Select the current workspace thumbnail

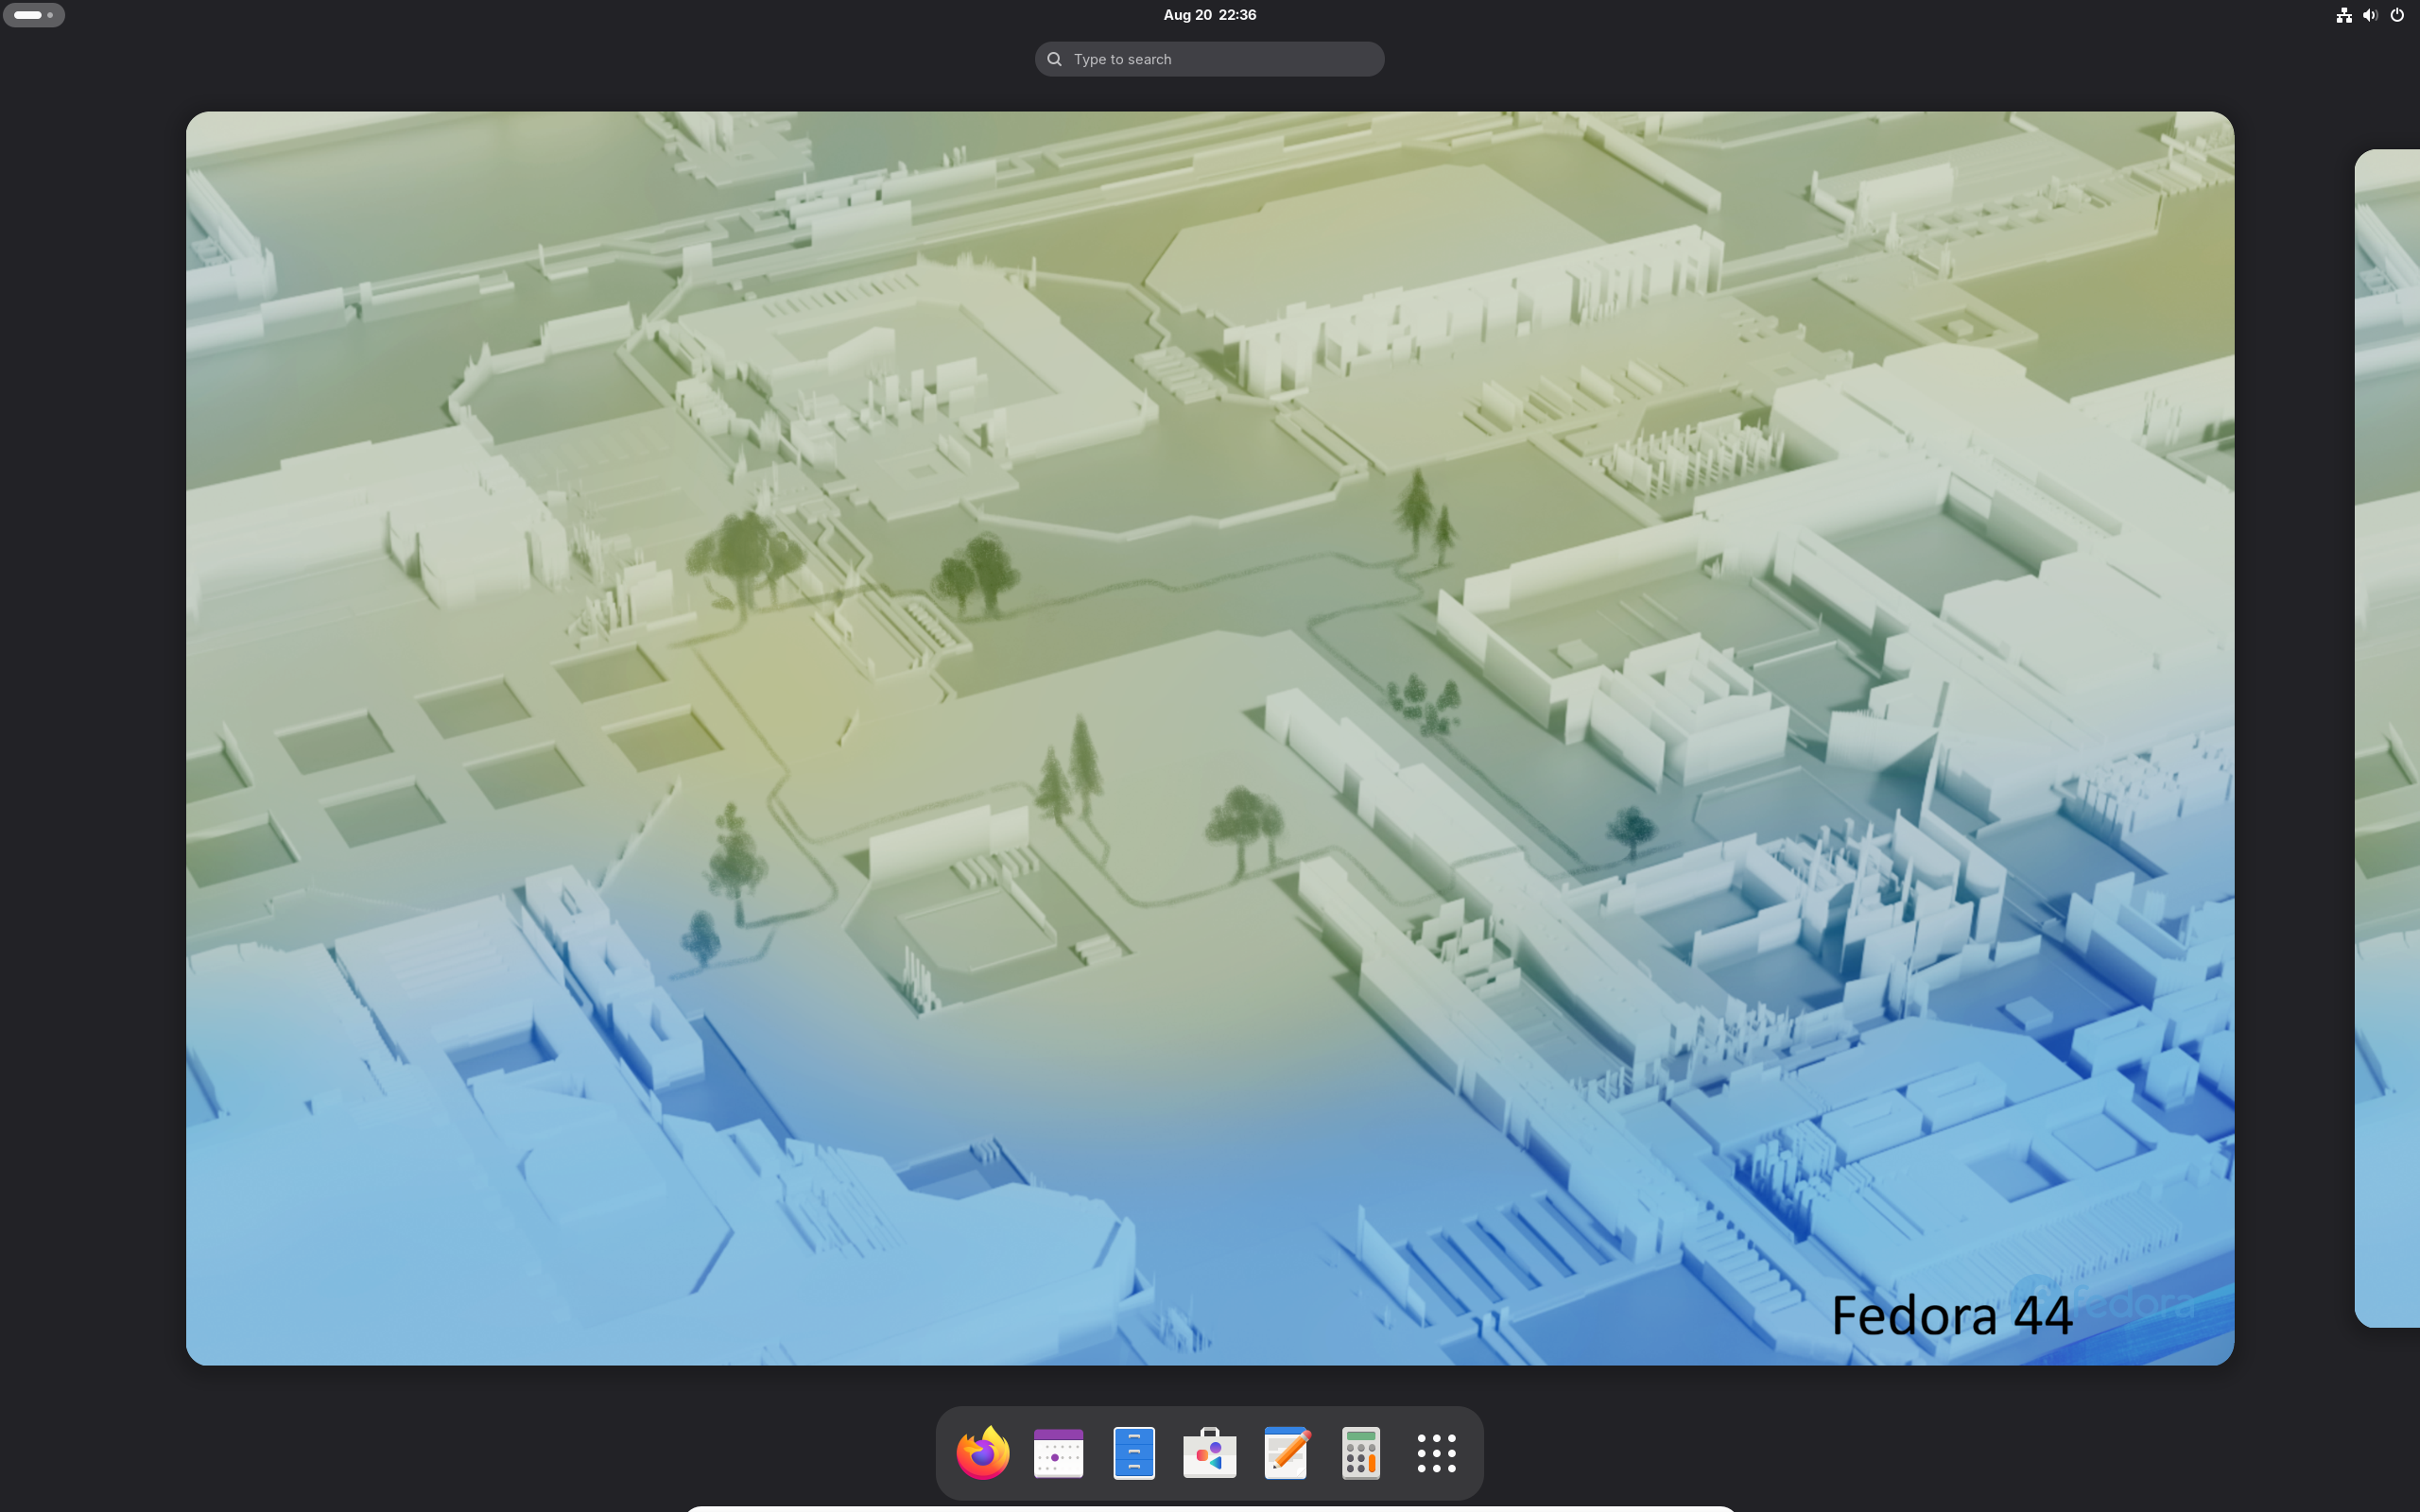pyautogui.click(x=1210, y=738)
